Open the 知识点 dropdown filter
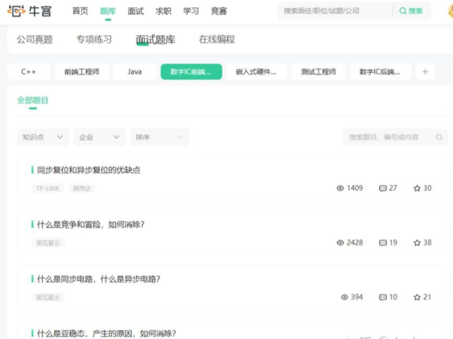This screenshot has width=453, height=339. click(x=43, y=137)
